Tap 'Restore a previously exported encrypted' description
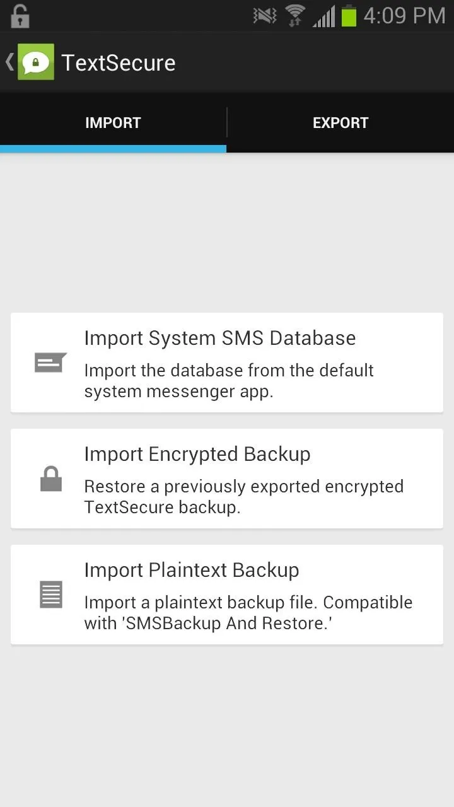Image resolution: width=454 pixels, height=807 pixels. tap(243, 487)
